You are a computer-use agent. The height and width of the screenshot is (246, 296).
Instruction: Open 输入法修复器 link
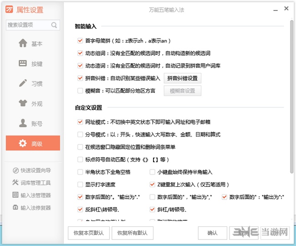coord(36,208)
